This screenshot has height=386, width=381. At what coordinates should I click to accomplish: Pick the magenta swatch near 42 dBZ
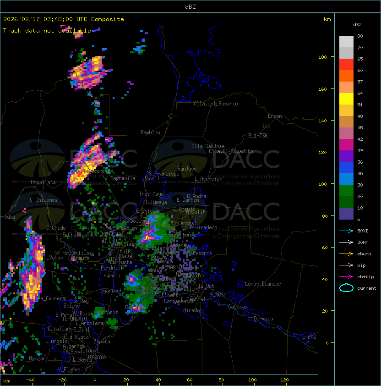tap(346, 145)
